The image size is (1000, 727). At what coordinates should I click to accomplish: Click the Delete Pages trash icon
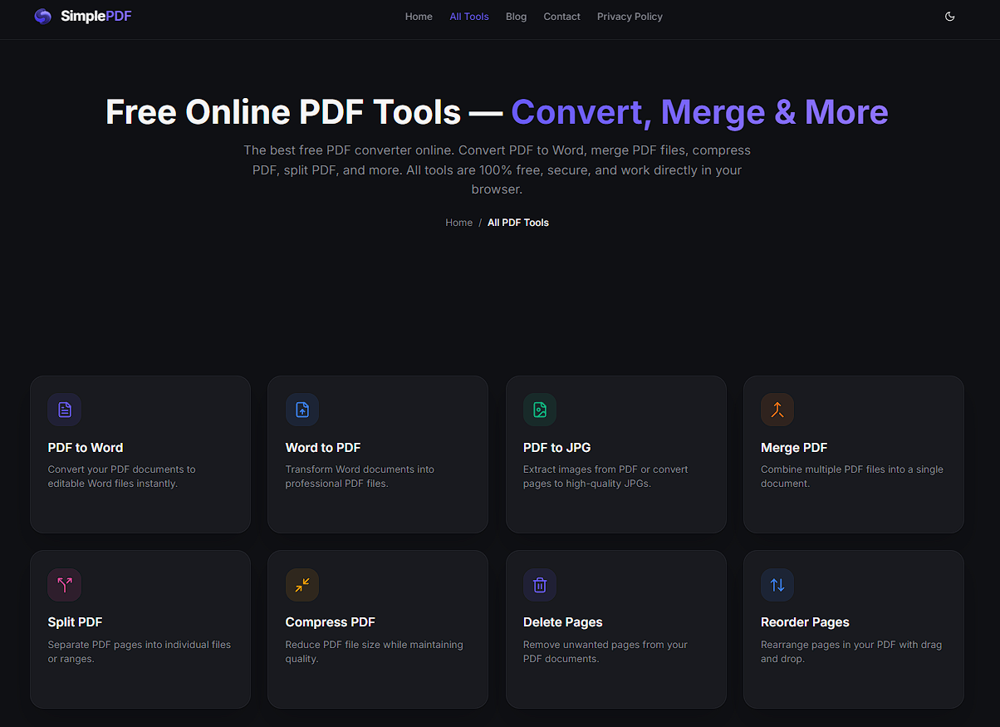[539, 584]
